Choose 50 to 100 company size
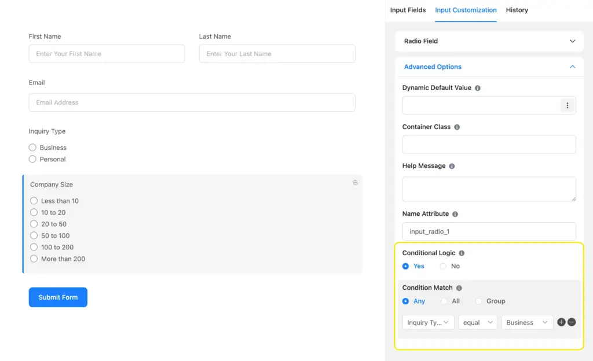Screen dimensions: 593x361 point(34,235)
